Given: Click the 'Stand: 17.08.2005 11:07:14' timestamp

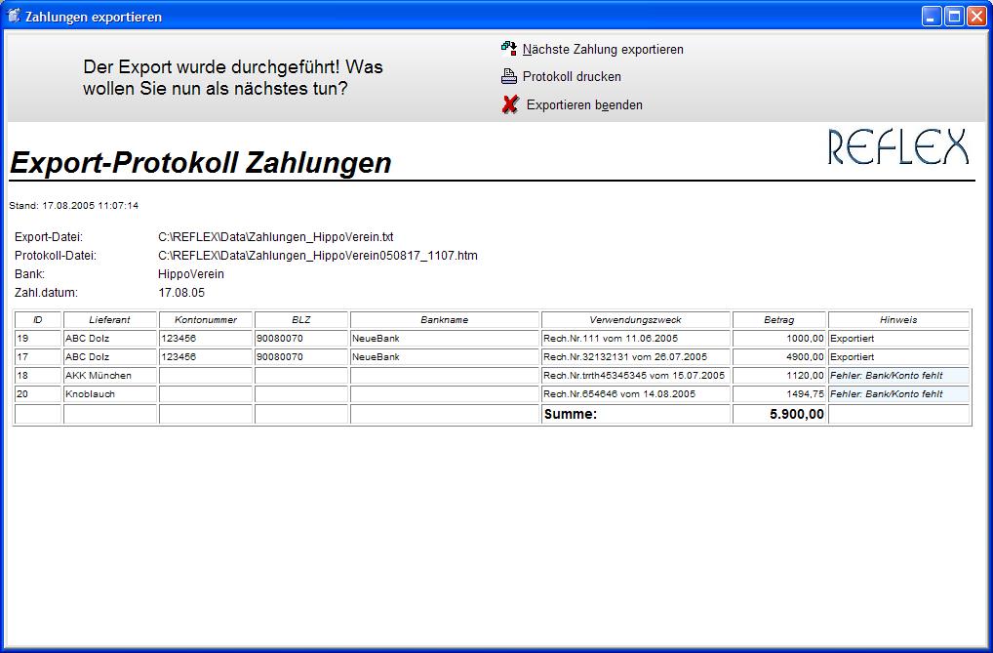Looking at the screenshot, I should [x=73, y=205].
